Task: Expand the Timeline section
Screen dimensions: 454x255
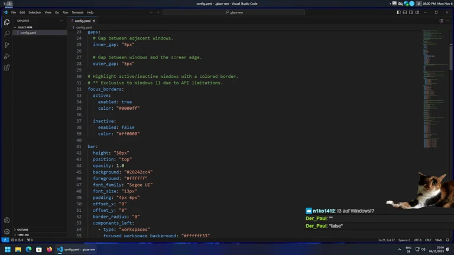Action: click(x=23, y=235)
